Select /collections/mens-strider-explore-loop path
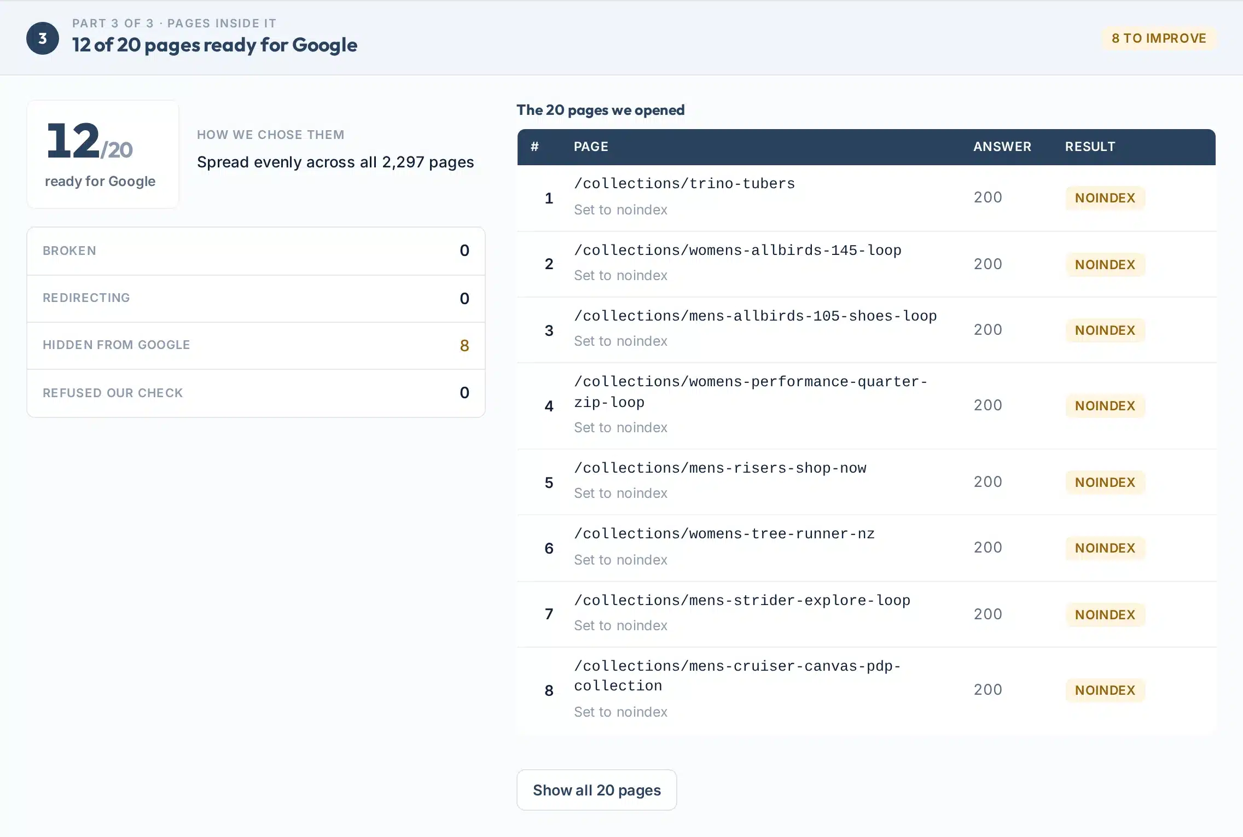The height and width of the screenshot is (837, 1243). [x=742, y=600]
